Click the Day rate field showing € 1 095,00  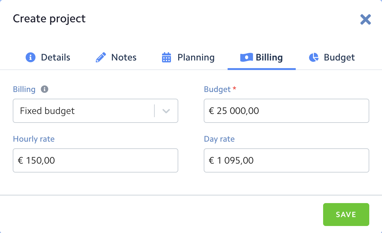pos(286,160)
